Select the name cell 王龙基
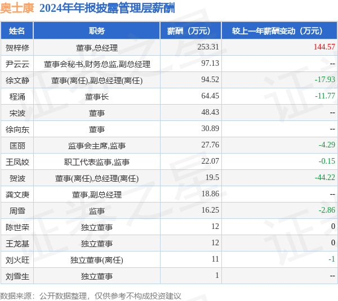 (17, 244)
